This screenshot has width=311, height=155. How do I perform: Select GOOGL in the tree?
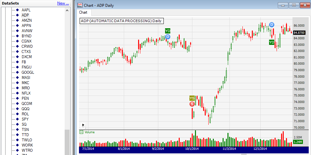pos(28,72)
